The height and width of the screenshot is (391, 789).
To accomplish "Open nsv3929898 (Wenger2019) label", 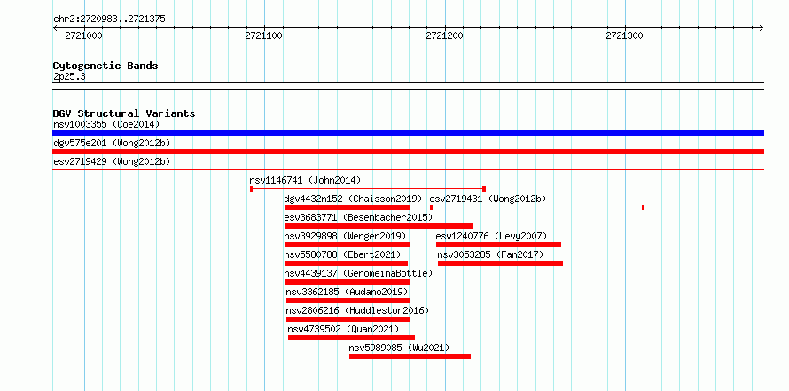I will [x=345, y=236].
